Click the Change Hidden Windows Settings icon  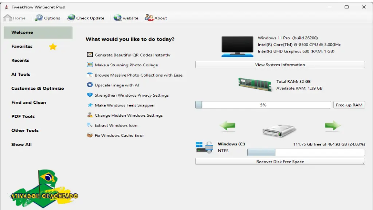pos(90,115)
